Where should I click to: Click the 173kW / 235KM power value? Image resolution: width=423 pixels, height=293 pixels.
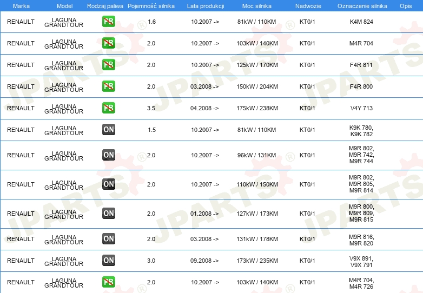click(257, 261)
